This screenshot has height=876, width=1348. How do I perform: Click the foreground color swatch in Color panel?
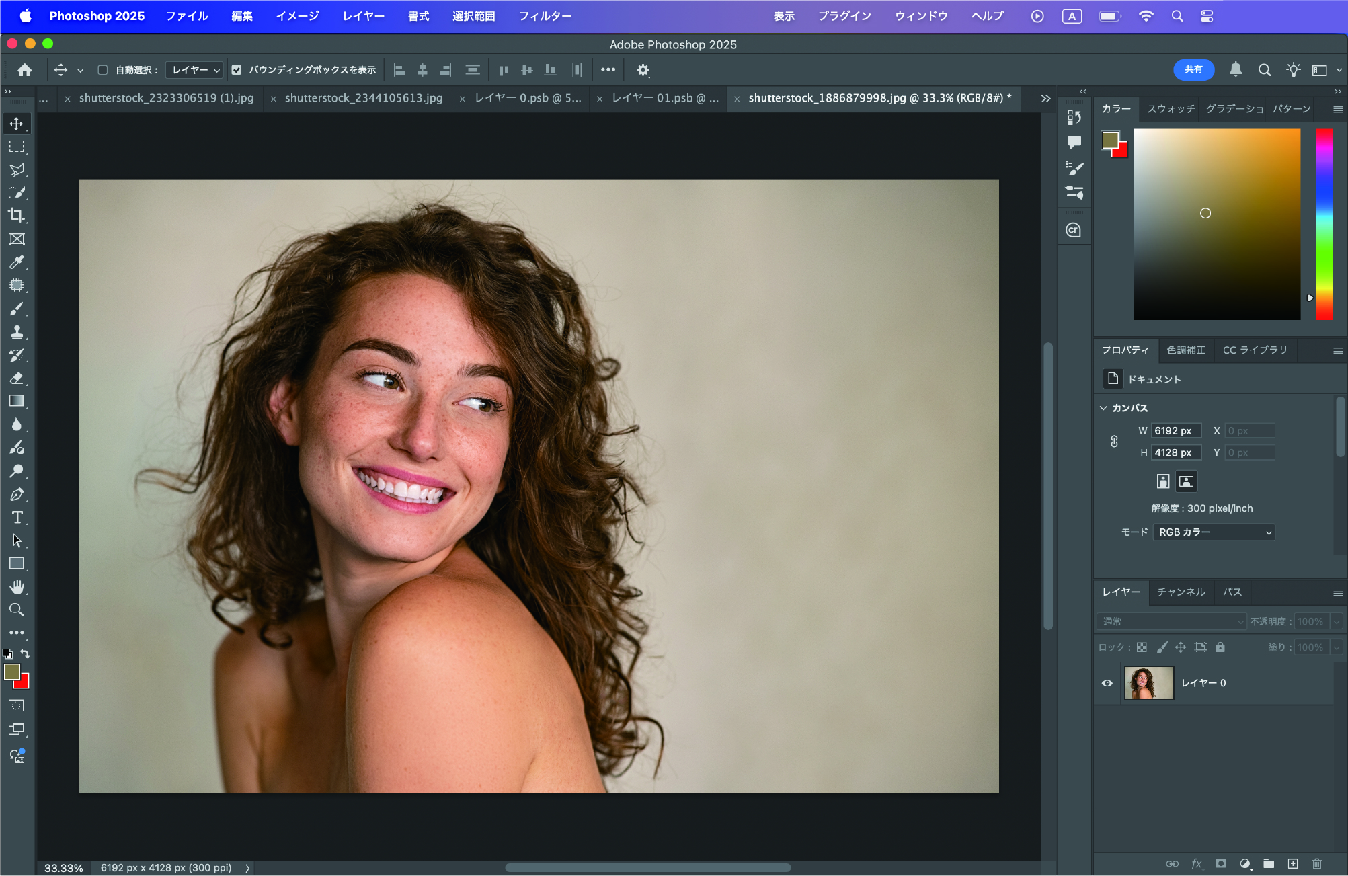1109,140
